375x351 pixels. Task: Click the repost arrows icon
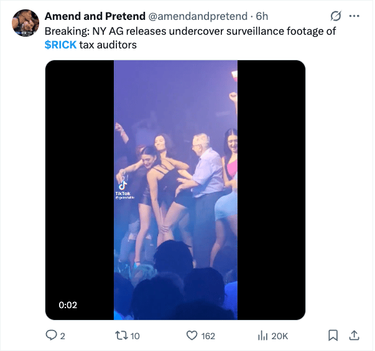point(121,335)
